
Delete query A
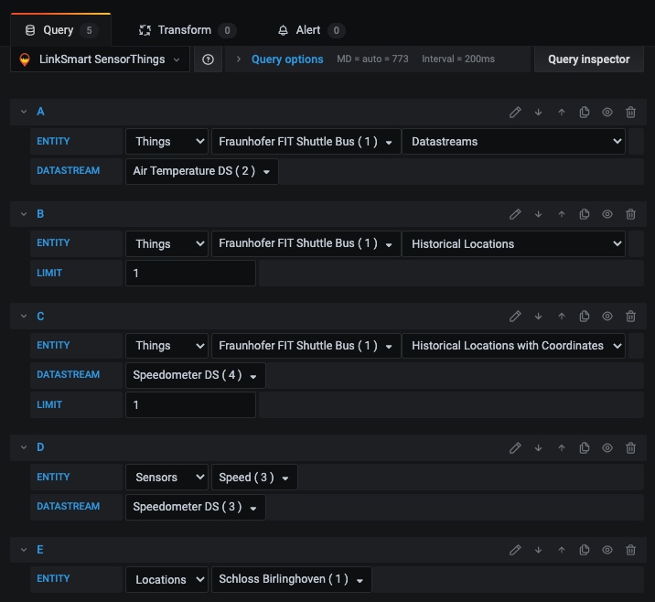631,112
